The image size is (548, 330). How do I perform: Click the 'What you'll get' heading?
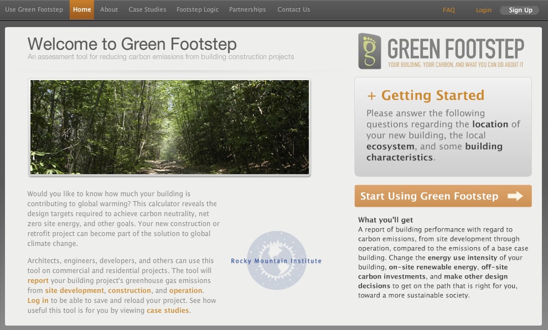385,220
